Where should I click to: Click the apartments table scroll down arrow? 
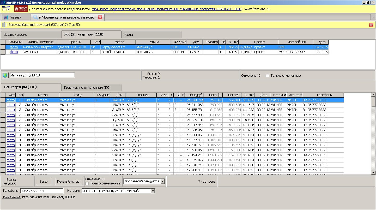pos(373,172)
